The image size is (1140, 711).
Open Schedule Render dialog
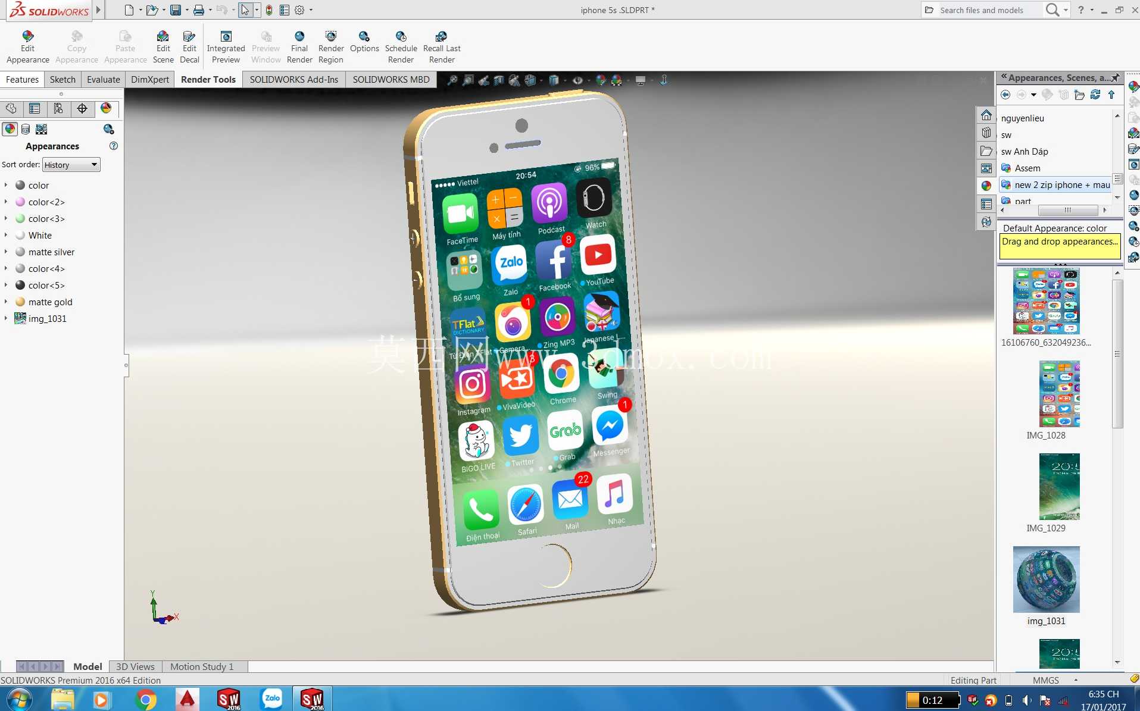click(401, 47)
